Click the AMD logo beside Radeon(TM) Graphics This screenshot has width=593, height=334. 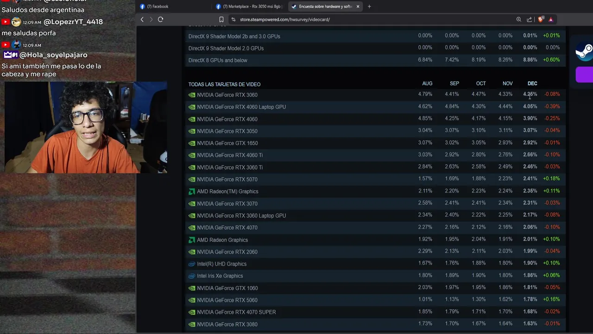click(x=192, y=192)
